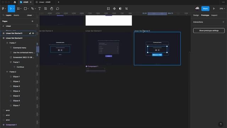The image size is (227, 128).
Task: Toggle visibility of Linear Get Started 5
Action: [33, 33]
